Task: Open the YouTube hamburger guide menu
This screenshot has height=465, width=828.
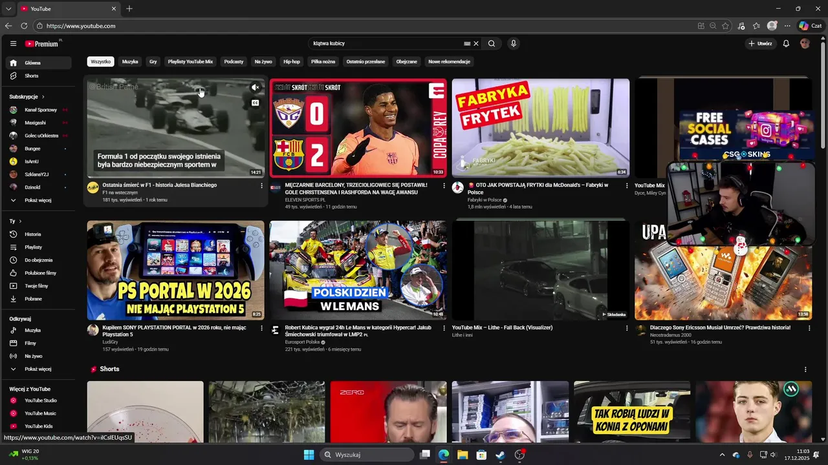Action: [13, 43]
